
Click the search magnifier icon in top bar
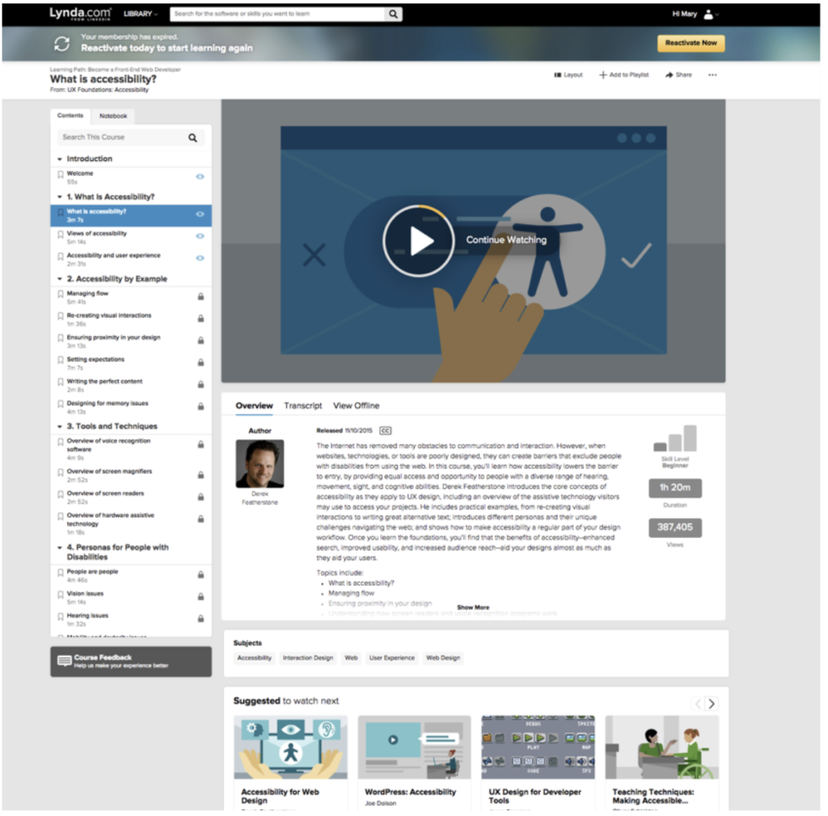tap(392, 15)
